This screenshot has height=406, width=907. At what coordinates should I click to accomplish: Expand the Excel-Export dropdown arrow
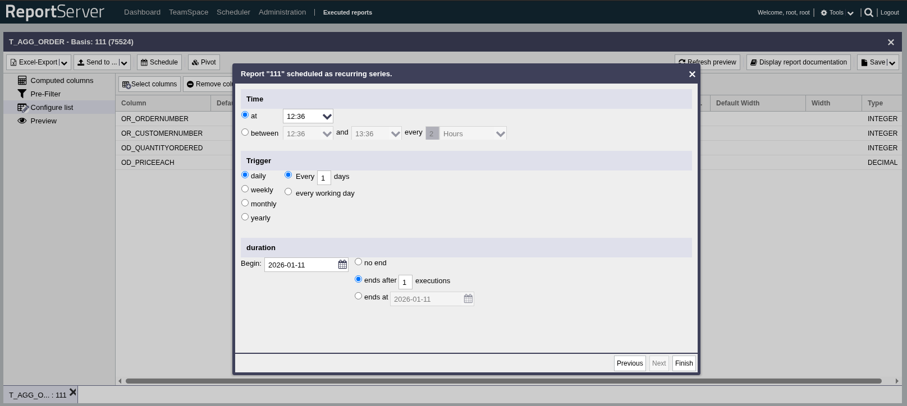[x=64, y=63]
